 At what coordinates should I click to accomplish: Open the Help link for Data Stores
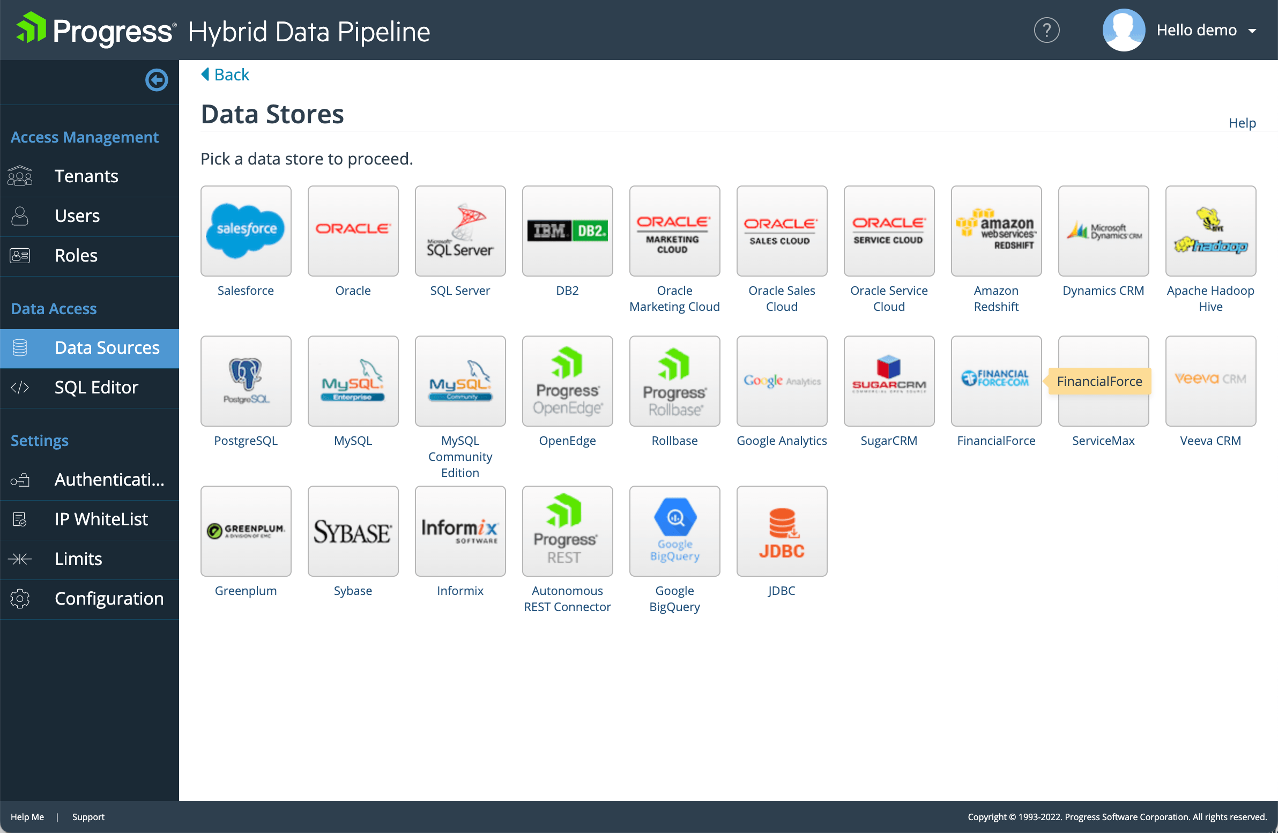coord(1242,122)
